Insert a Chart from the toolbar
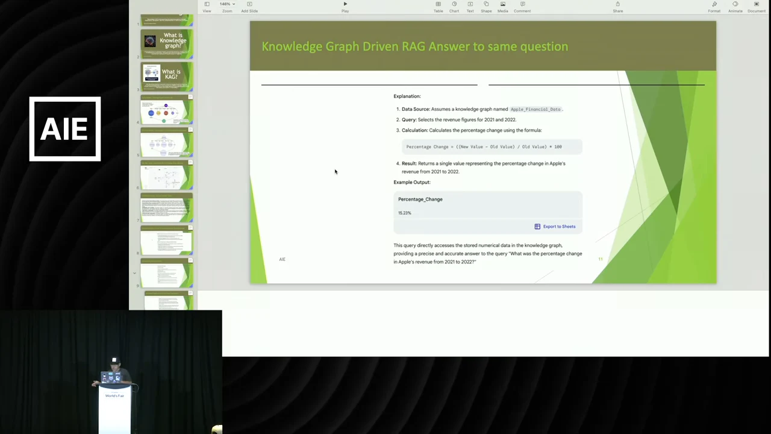The image size is (771, 434). 454,7
